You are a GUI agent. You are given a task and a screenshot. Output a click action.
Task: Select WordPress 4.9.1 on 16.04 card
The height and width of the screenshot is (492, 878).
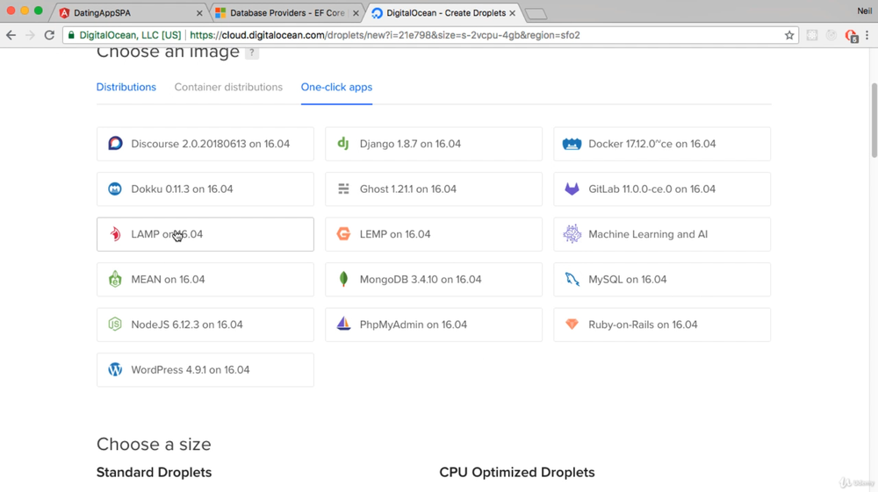click(x=205, y=369)
